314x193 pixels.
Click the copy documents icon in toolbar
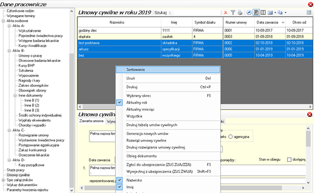280,12
